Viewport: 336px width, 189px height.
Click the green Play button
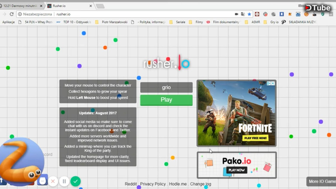166,100
